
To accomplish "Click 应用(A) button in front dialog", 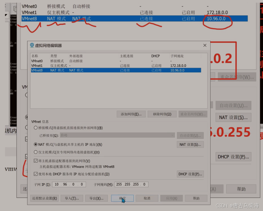I will [x=172, y=198].
